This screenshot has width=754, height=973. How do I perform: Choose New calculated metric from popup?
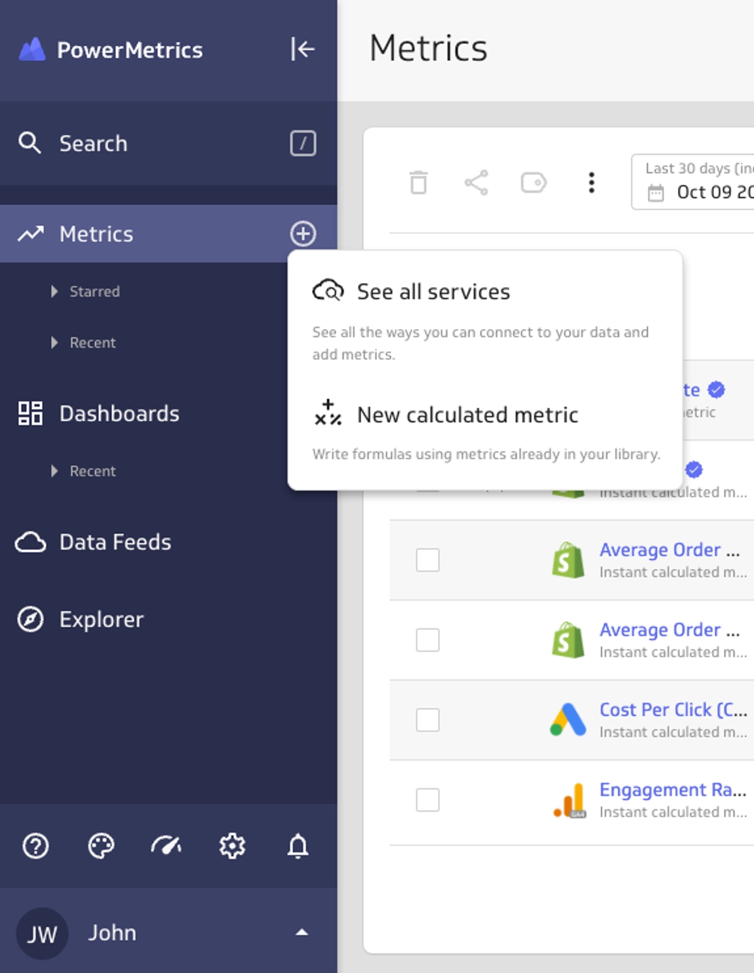pos(467,415)
